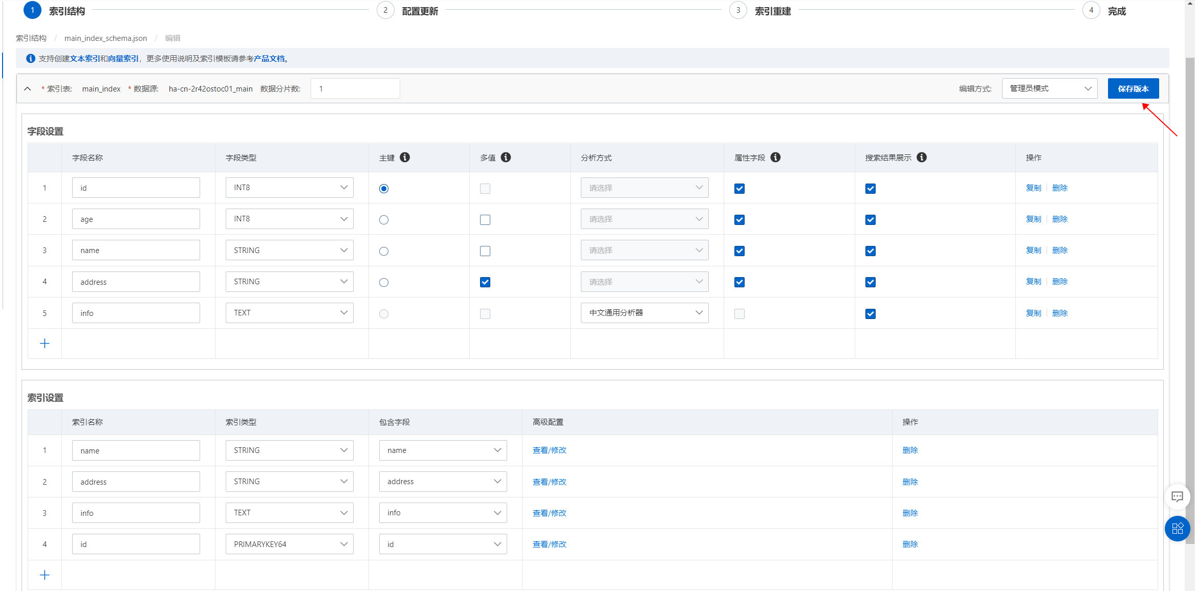The width and height of the screenshot is (1195, 591).
Task: Open included field dropdown for id index
Action: [443, 544]
